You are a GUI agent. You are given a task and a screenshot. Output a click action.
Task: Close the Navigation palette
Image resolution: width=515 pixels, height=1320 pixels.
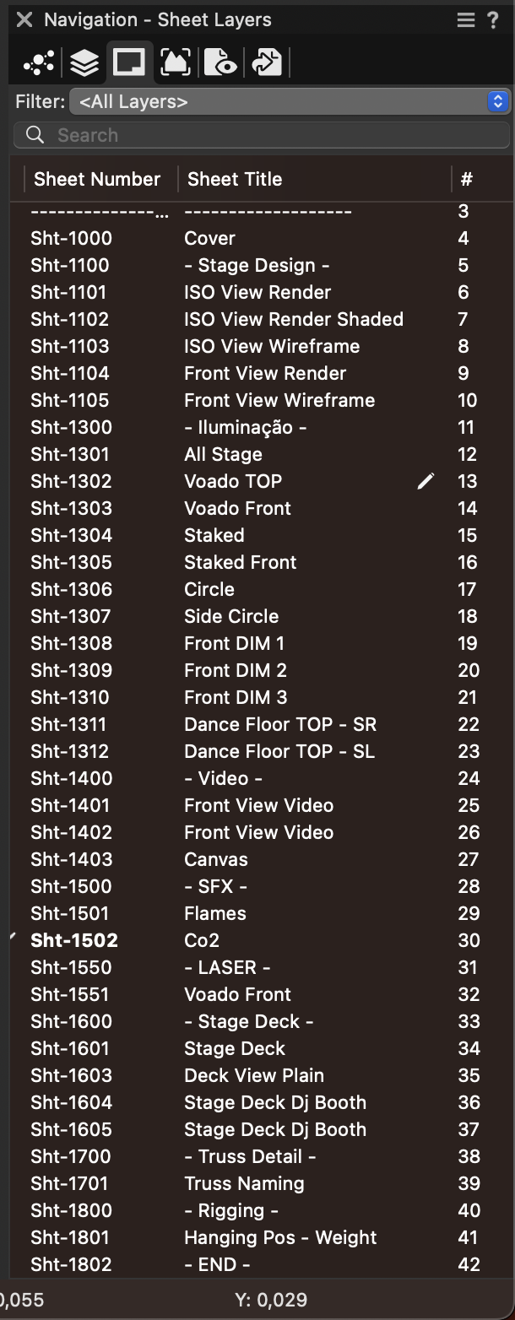click(24, 19)
